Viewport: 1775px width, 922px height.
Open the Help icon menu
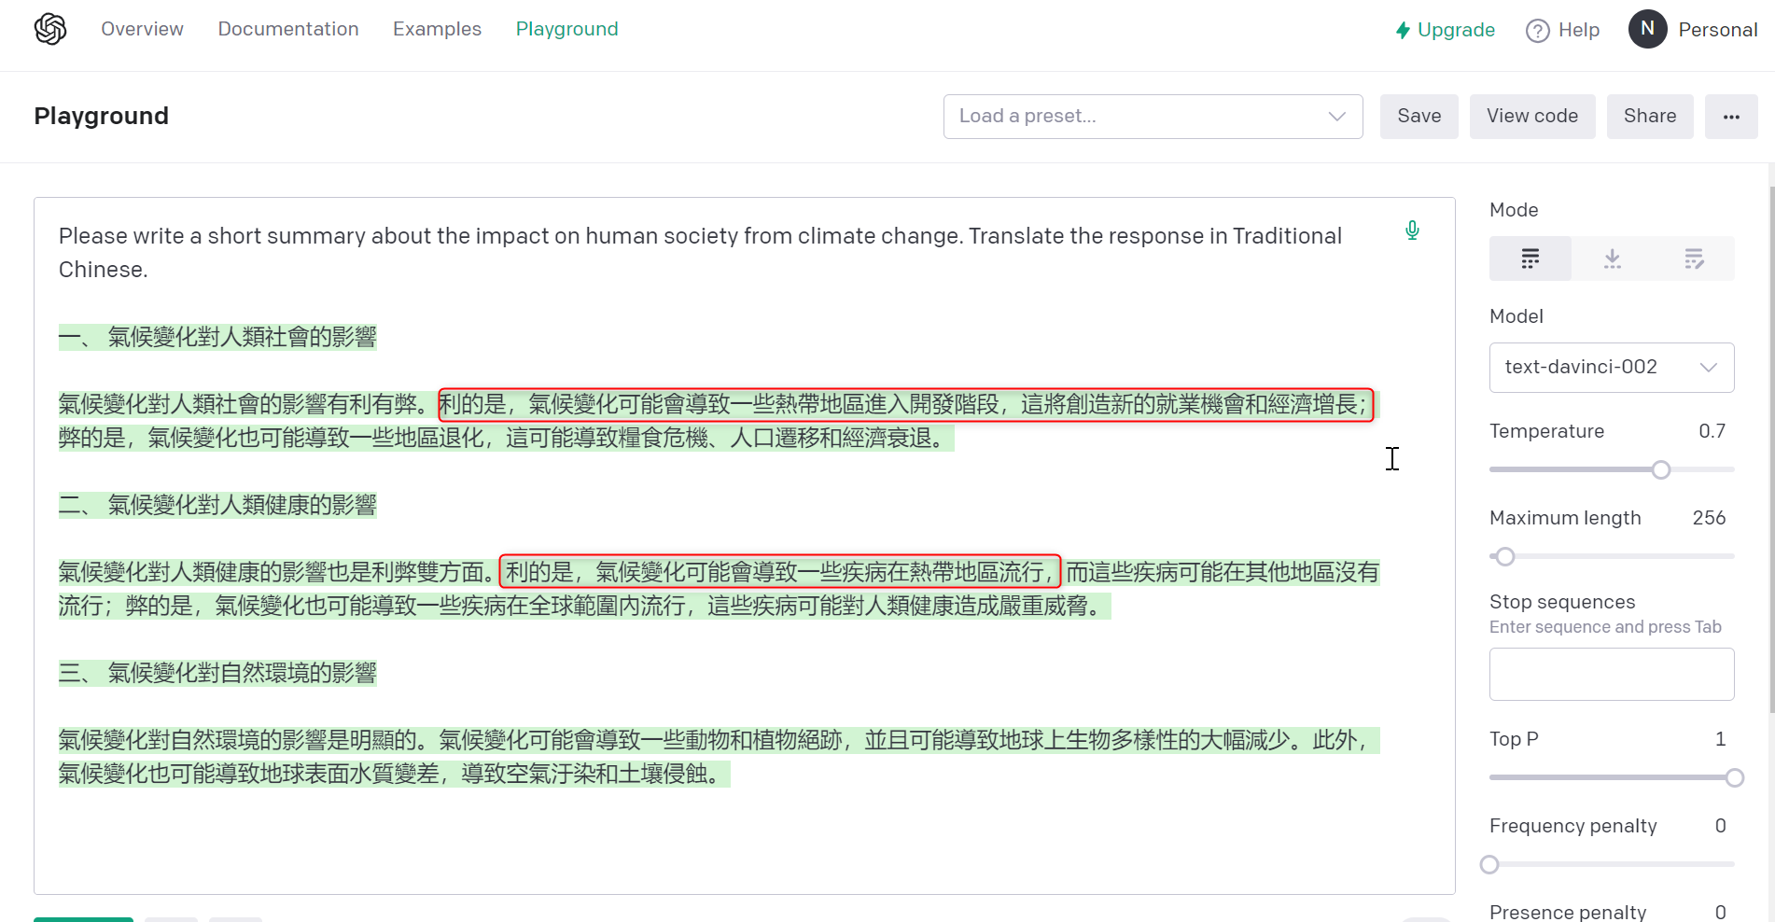click(x=1537, y=30)
